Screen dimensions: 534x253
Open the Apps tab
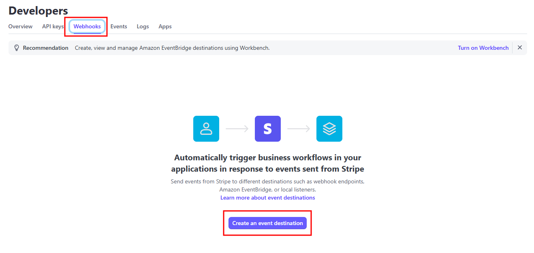(x=165, y=26)
